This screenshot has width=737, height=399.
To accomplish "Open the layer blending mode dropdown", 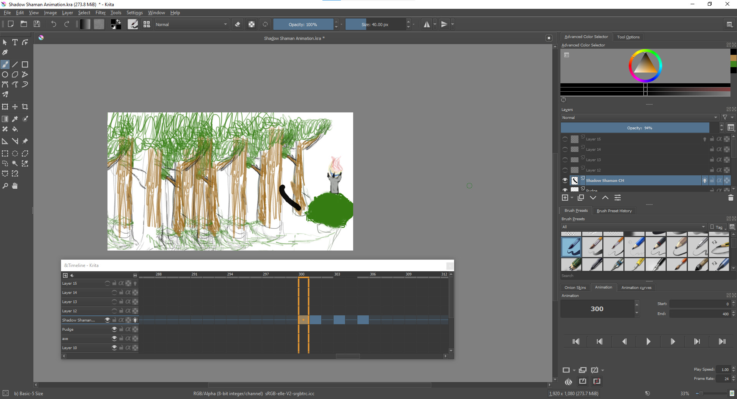I will point(638,117).
